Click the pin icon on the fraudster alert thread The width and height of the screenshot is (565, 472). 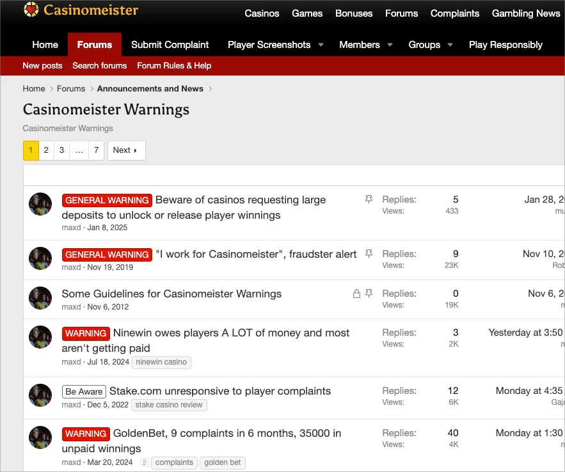369,254
